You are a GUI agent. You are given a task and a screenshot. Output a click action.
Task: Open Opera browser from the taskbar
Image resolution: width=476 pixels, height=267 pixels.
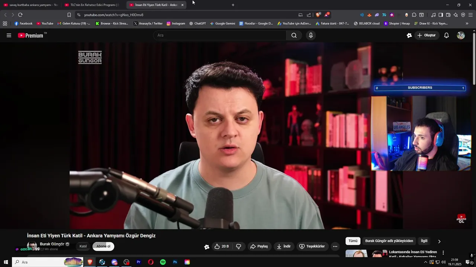pyautogui.click(x=151, y=262)
